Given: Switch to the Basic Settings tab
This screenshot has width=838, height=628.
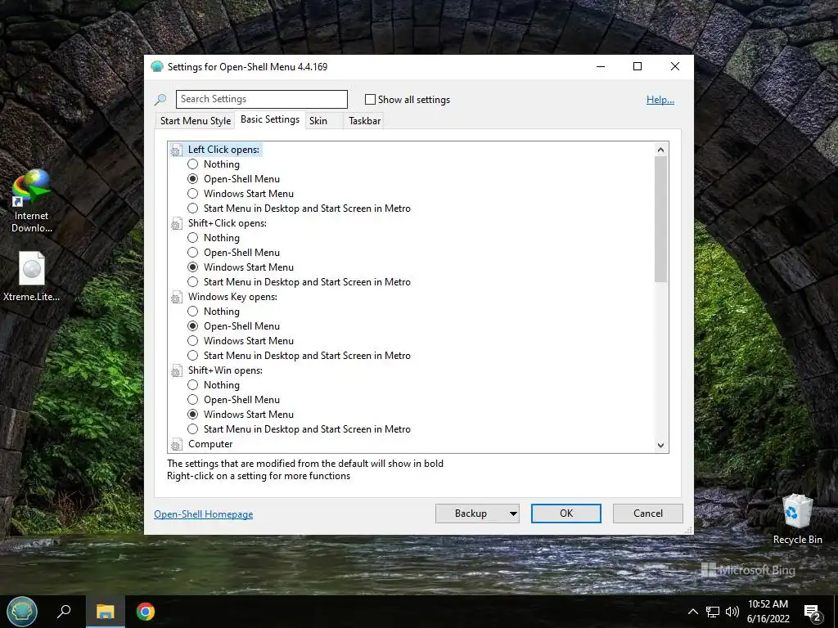Looking at the screenshot, I should click(x=270, y=119).
